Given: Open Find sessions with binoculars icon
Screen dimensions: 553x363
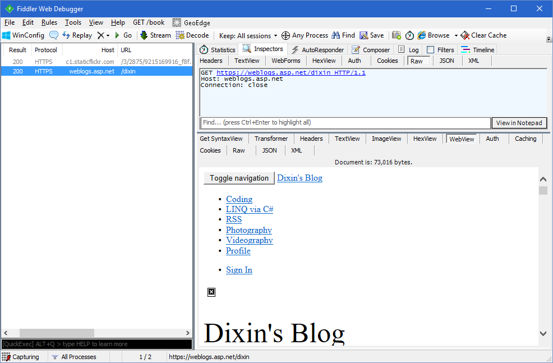Looking at the screenshot, I should 343,35.
